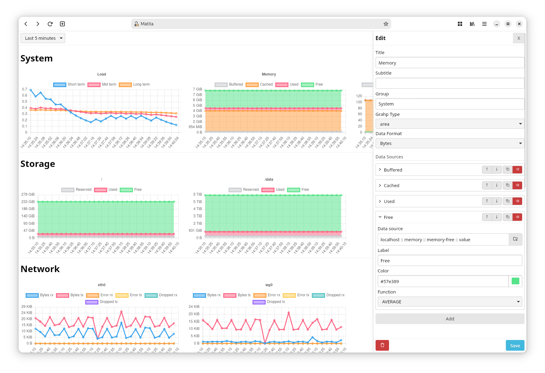Bookmark the page with the star icon
545x373 pixels.
(x=386, y=24)
